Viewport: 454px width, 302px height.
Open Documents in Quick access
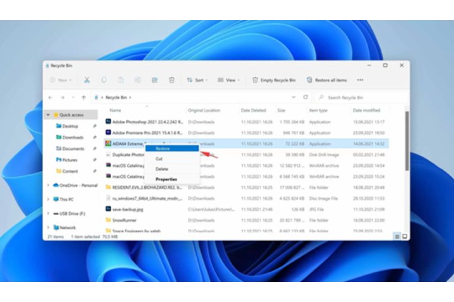pyautogui.click(x=73, y=149)
